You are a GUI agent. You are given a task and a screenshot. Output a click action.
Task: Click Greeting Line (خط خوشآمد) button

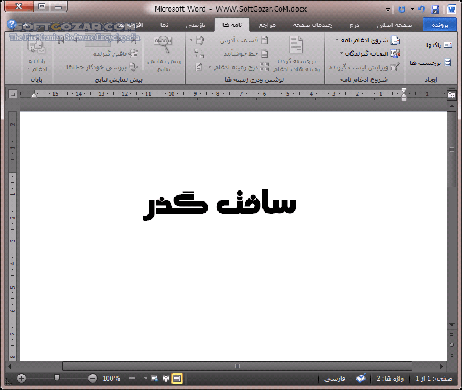click(x=246, y=53)
